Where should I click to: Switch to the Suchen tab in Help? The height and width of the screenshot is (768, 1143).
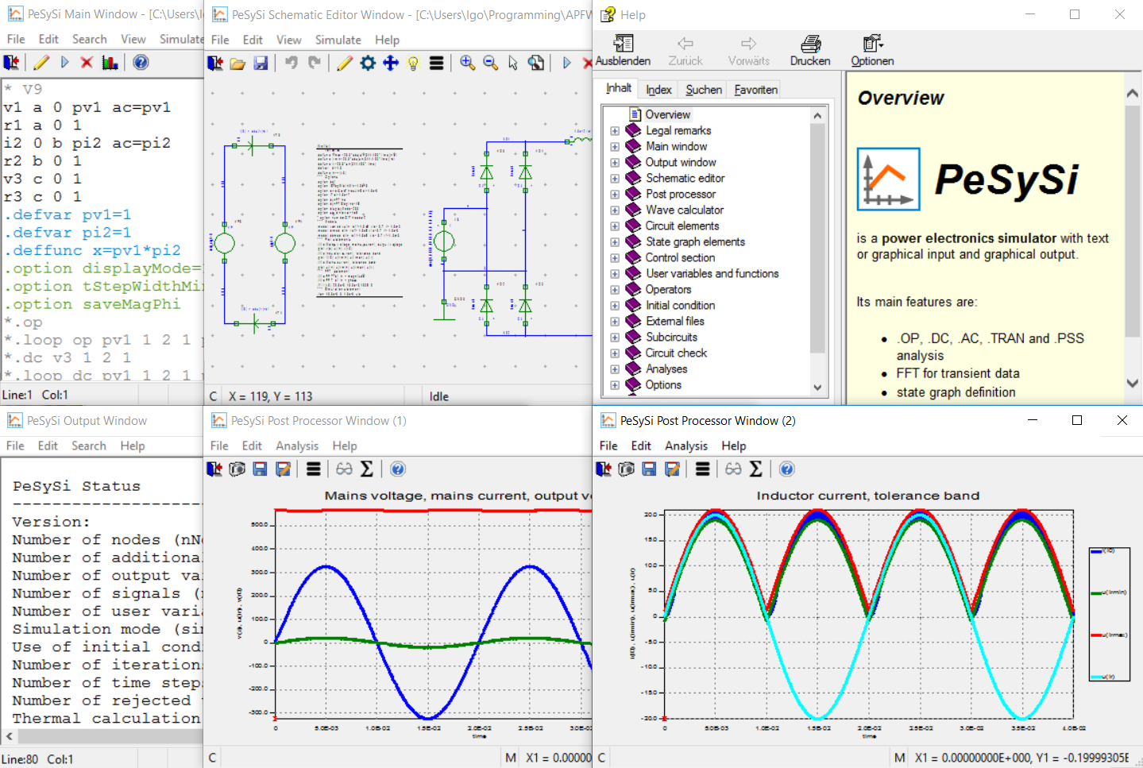[704, 90]
